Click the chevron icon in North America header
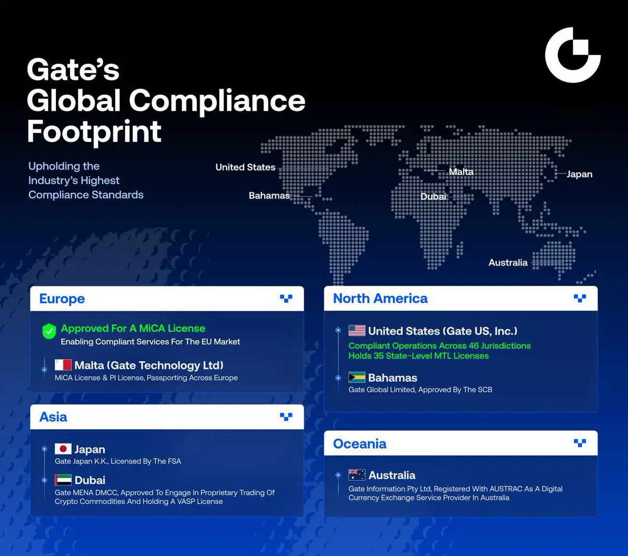This screenshot has height=556, width=628. pos(580,298)
